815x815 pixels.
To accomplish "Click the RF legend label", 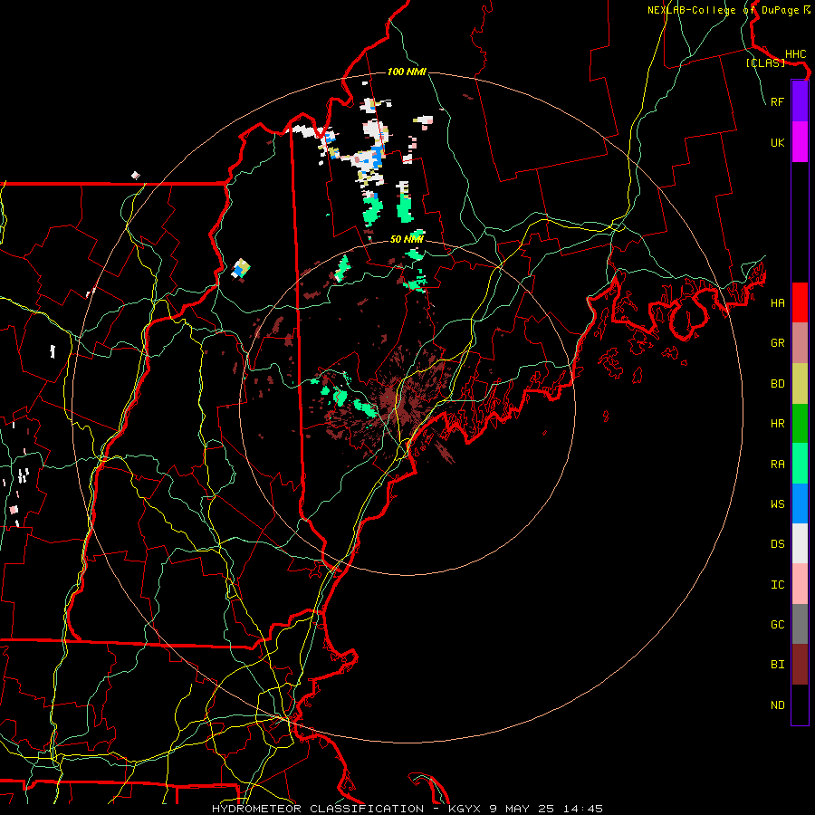I will (777, 101).
